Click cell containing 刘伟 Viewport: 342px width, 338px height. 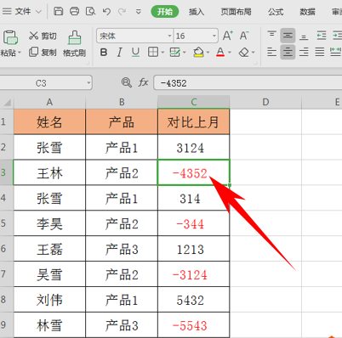pos(49,300)
